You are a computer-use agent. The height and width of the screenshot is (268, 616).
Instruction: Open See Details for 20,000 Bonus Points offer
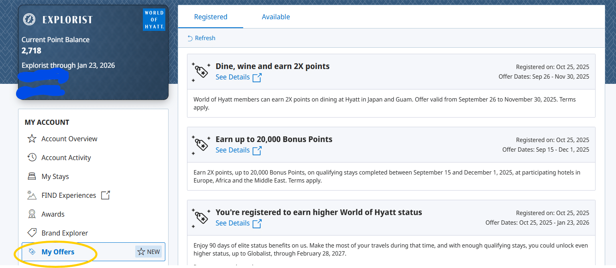point(233,150)
